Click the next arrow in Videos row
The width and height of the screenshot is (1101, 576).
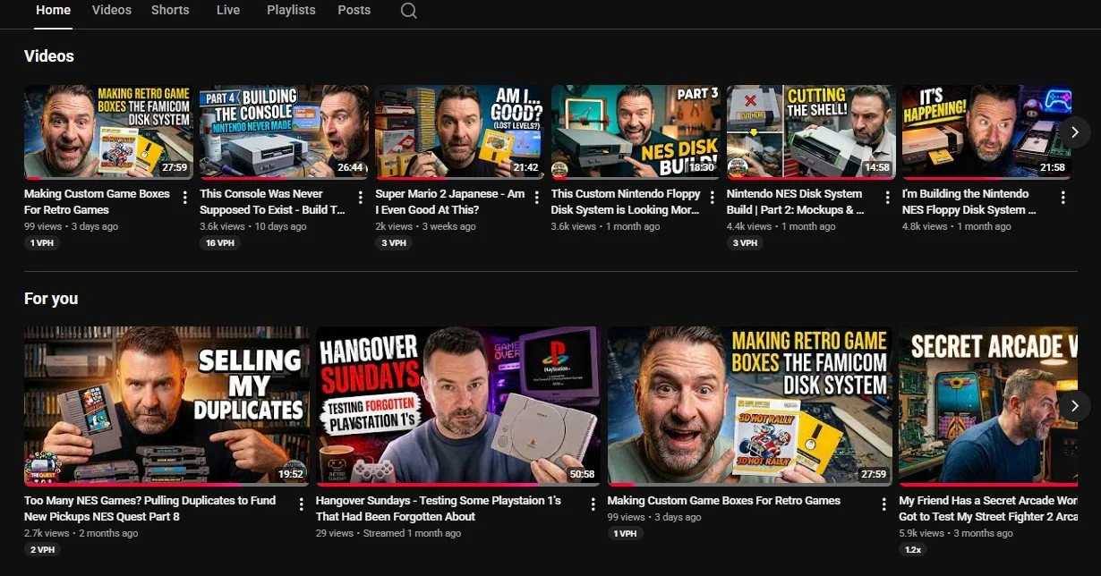1075,132
